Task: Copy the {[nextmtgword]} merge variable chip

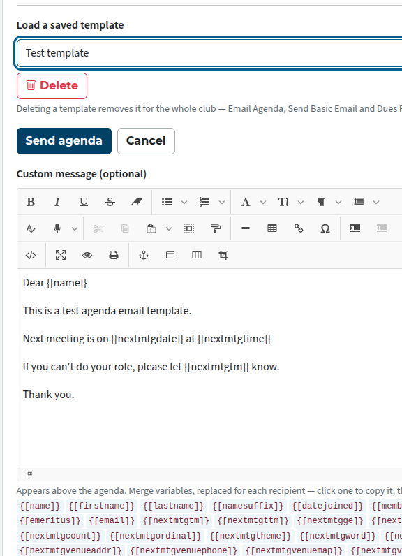Action: coord(338,536)
